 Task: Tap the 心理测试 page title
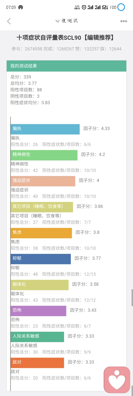click(66, 21)
